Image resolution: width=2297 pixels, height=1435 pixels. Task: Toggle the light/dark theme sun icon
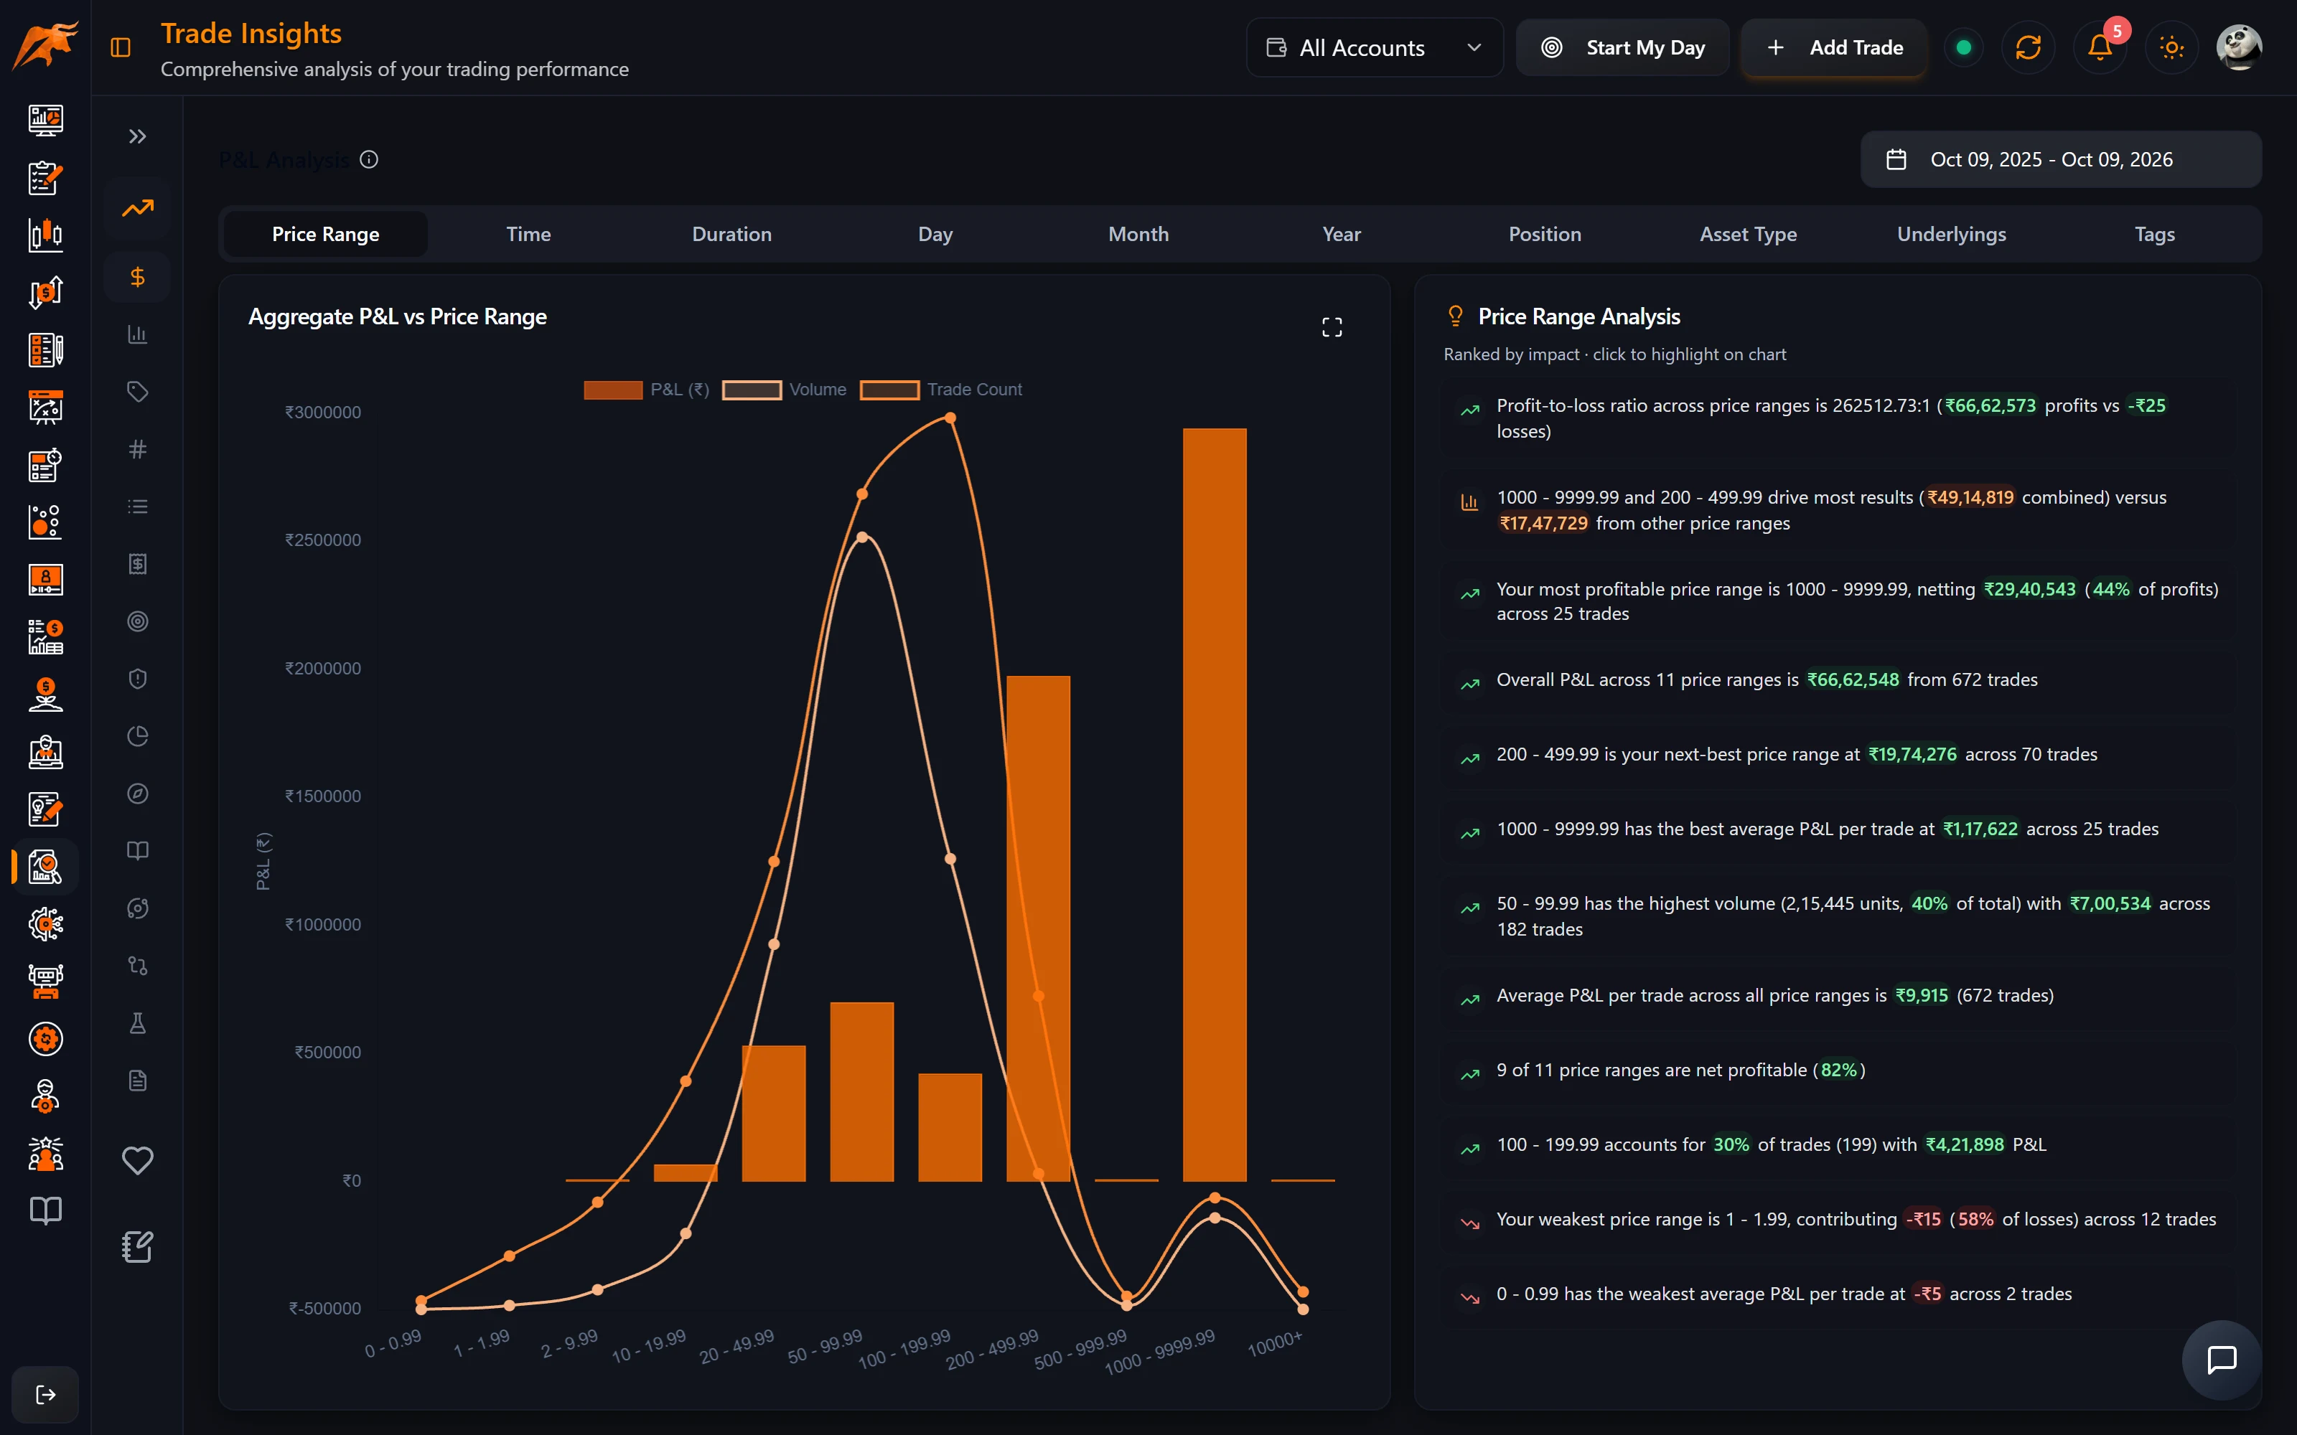pyautogui.click(x=2171, y=47)
